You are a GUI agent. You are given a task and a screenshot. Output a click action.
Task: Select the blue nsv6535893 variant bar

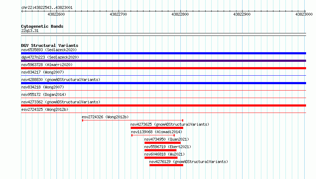[x=163, y=53]
